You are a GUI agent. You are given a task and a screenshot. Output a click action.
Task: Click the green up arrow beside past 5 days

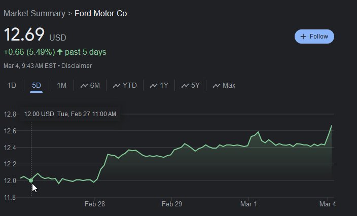[x=60, y=52]
